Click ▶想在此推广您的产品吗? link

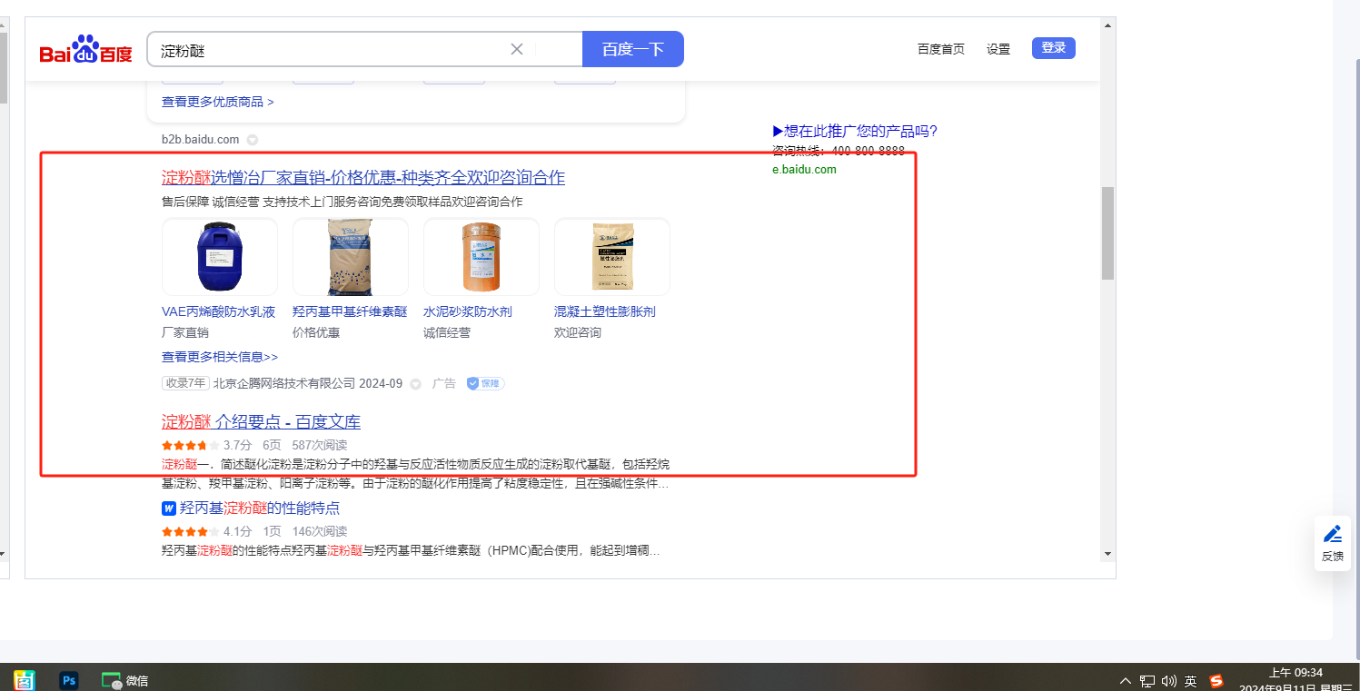[x=855, y=132]
